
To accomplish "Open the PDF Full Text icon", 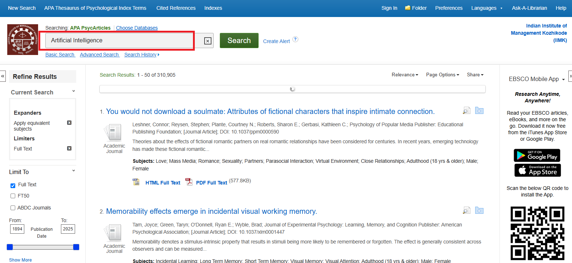I will (x=189, y=182).
